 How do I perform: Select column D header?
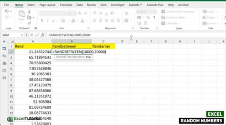(122, 41)
